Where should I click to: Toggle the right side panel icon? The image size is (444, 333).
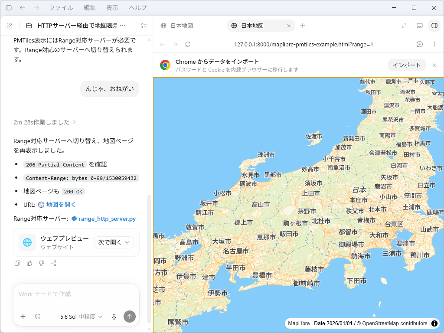pyautogui.click(x=434, y=26)
